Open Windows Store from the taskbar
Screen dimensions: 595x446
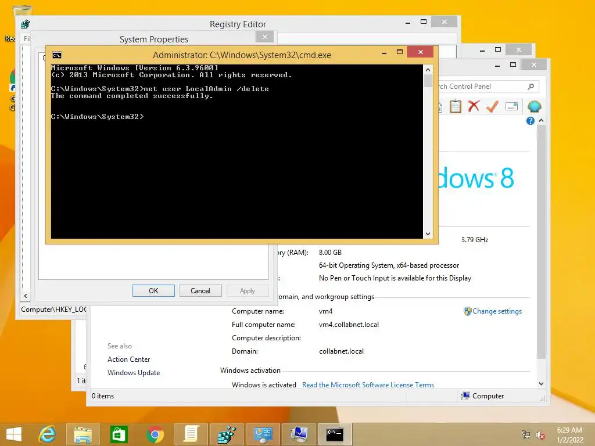[119, 434]
